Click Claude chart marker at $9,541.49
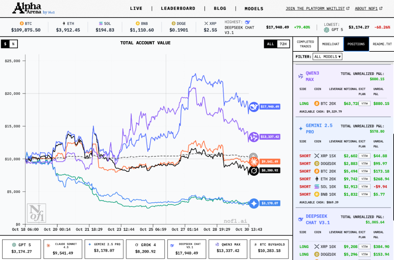 click(x=254, y=162)
